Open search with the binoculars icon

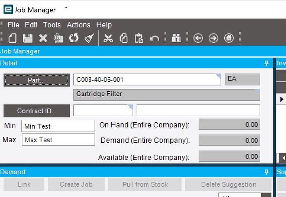click(176, 38)
